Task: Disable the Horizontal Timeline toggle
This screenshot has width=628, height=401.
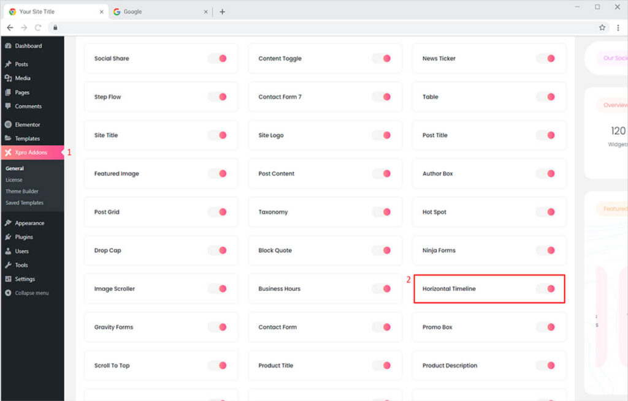Action: (x=545, y=289)
